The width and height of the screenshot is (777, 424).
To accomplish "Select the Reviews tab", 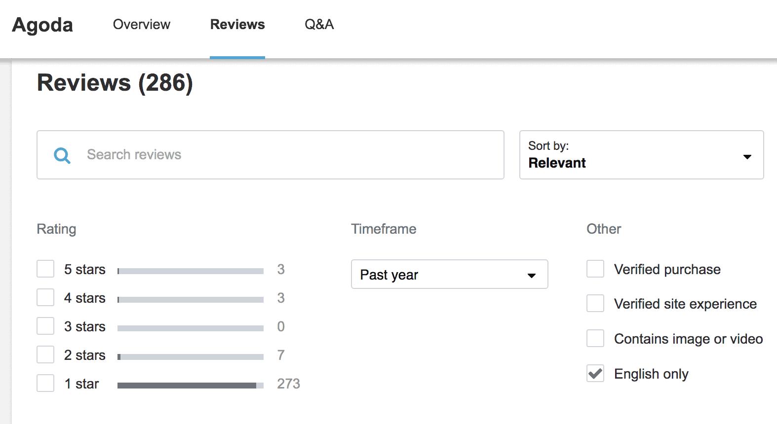I will pos(237,25).
